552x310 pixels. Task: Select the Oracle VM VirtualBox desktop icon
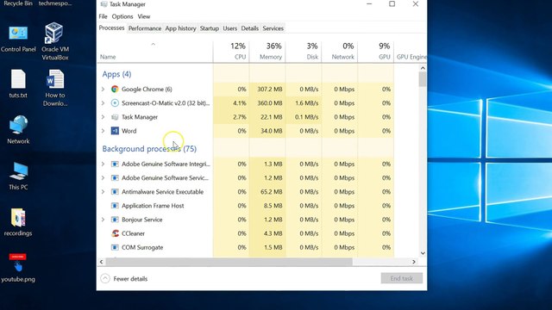pyautogui.click(x=55, y=41)
